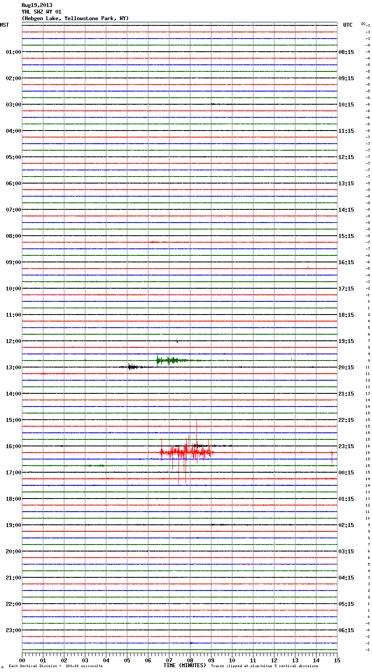
Task: Select the 16:00 MST hour label
Action: click(14, 446)
